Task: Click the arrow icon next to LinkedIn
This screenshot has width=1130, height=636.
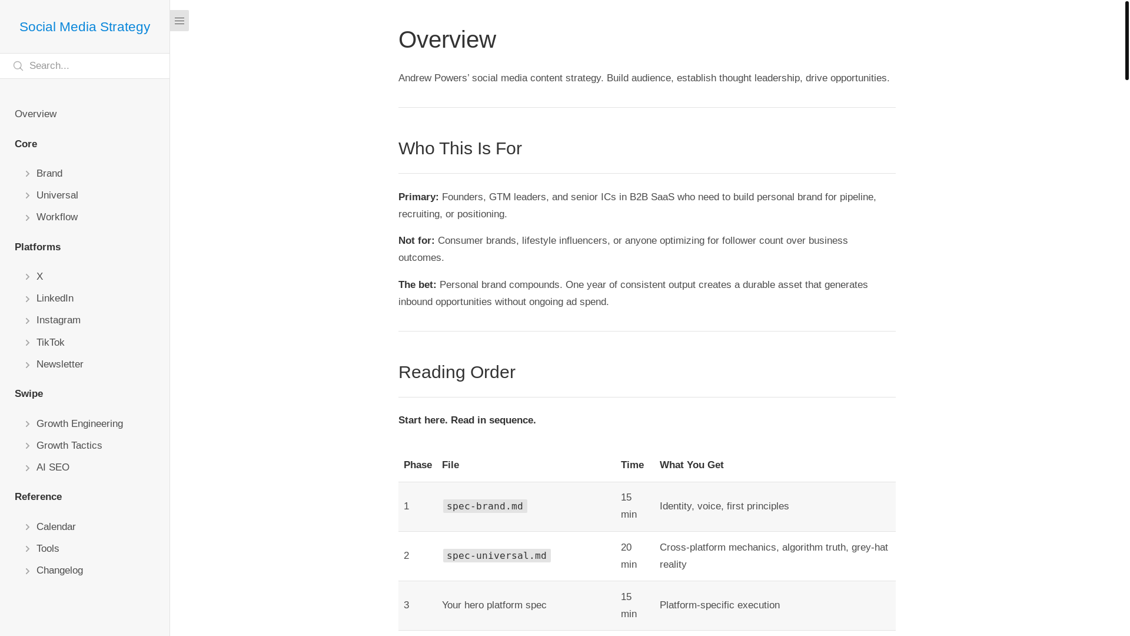Action: coord(28,299)
